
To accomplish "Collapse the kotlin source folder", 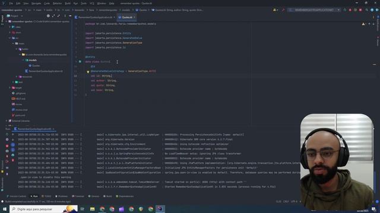I will click(x=17, y=49).
